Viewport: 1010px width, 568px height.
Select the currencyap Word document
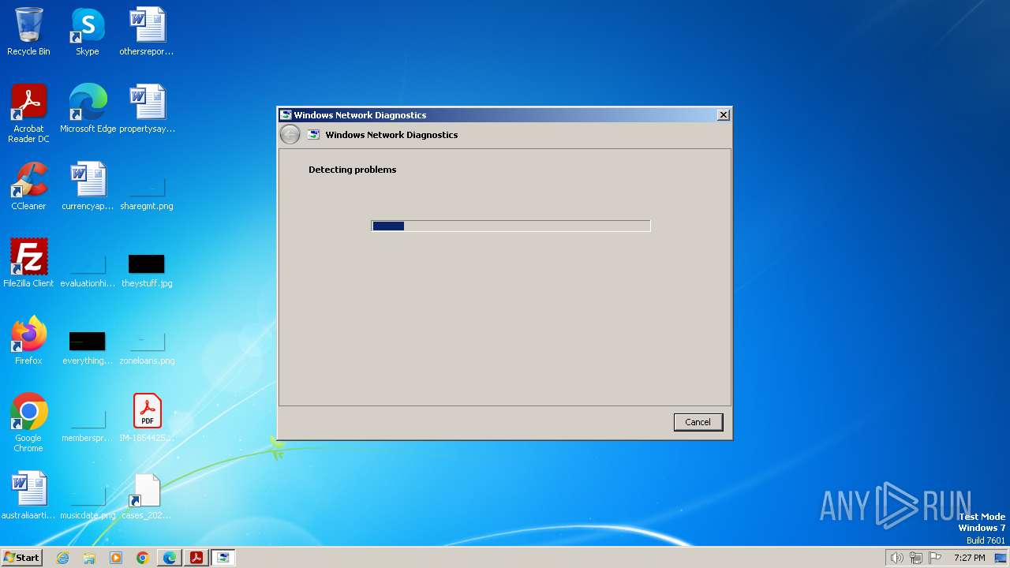[x=88, y=186]
